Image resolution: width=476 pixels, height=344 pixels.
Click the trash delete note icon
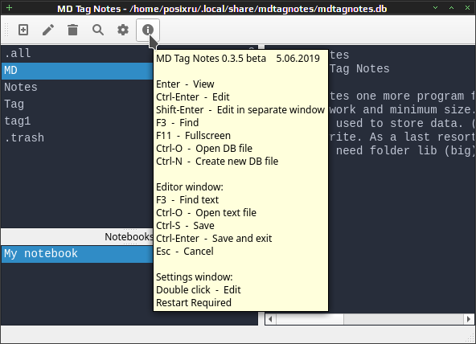click(x=73, y=30)
